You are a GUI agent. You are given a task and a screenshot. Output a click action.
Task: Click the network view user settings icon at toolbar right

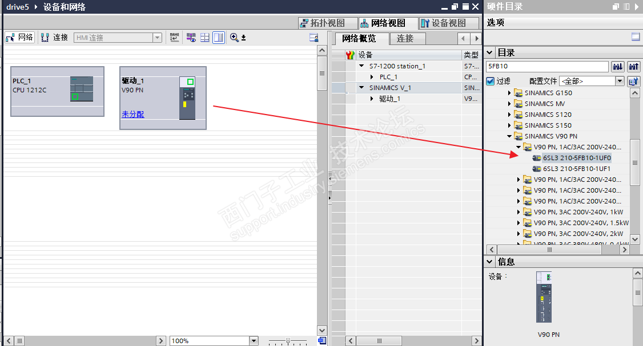[314, 38]
